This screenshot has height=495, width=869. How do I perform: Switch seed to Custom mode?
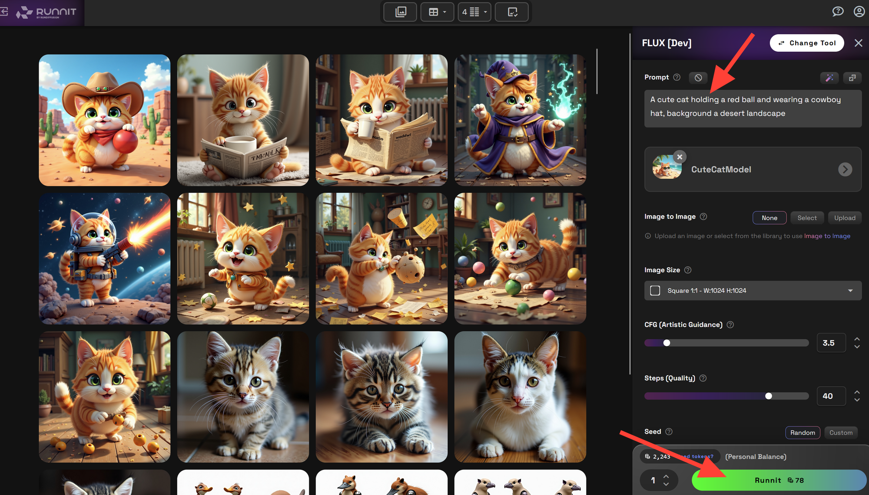[x=841, y=432]
